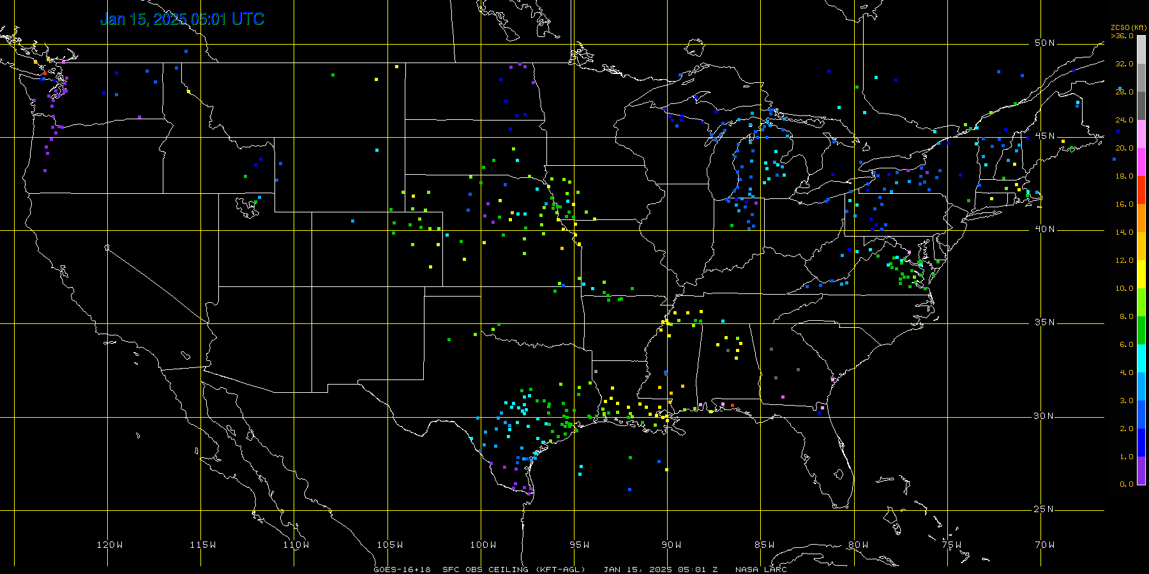Viewport: 1149px width, 574px height.
Task: Click the 50N latitude label
Action: click(1045, 43)
